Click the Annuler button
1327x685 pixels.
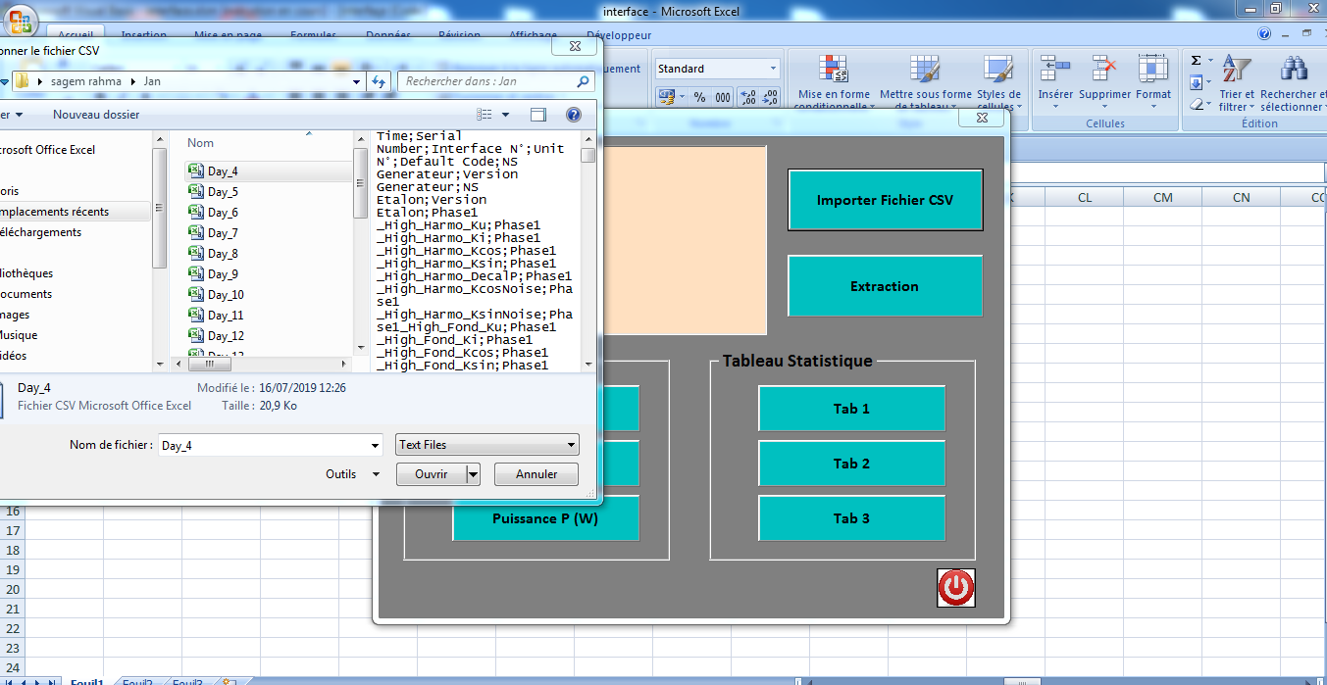coord(536,474)
